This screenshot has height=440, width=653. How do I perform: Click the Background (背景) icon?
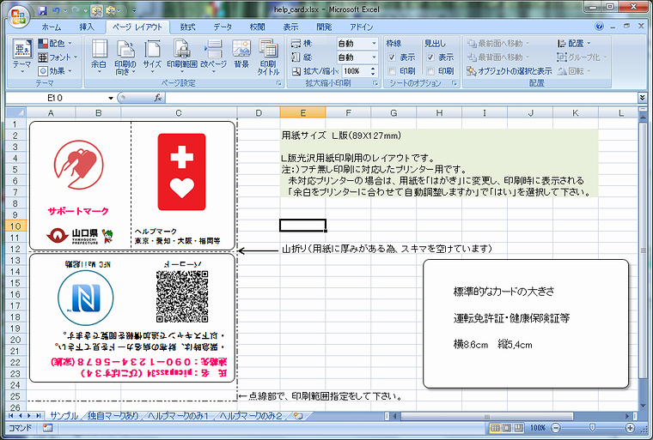point(241,57)
